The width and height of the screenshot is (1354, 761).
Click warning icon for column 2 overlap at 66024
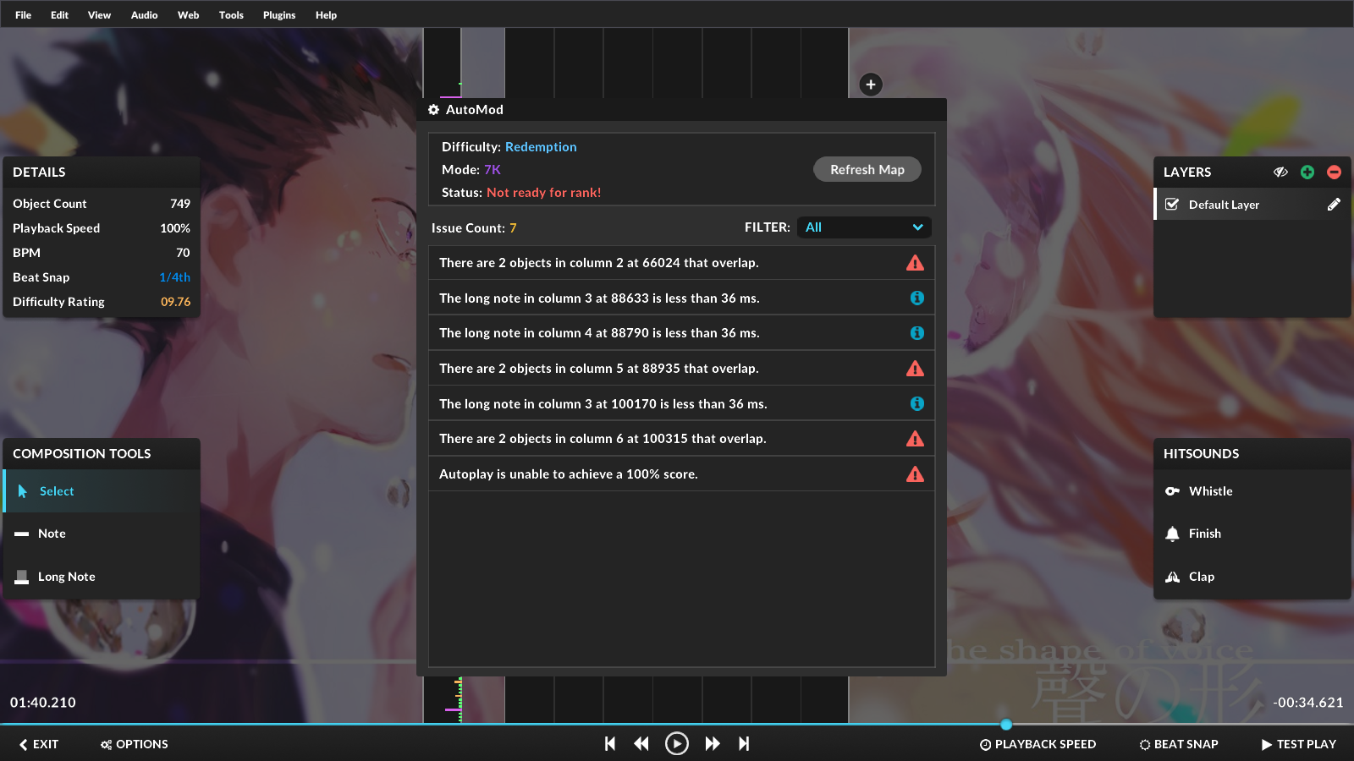click(915, 263)
